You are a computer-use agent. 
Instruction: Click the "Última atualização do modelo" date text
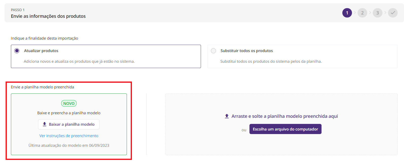point(69,145)
